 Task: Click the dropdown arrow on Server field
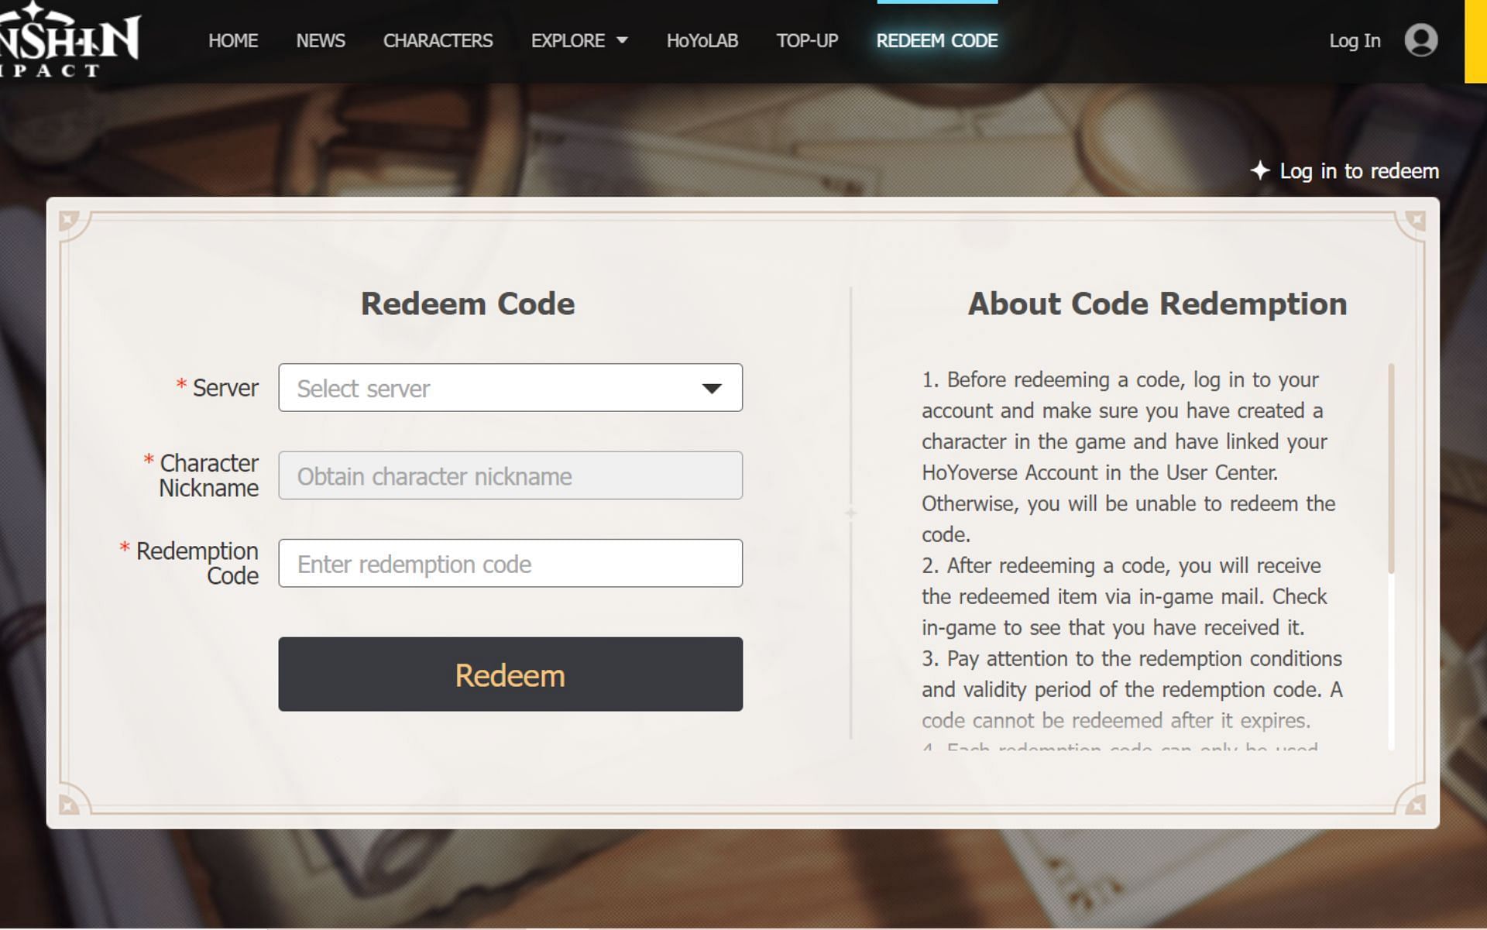[712, 388]
